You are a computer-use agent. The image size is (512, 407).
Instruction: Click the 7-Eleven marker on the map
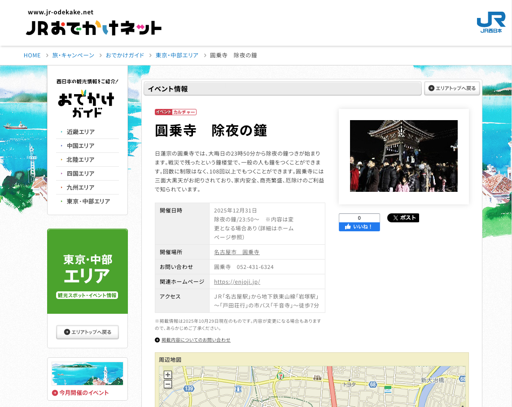(x=280, y=376)
